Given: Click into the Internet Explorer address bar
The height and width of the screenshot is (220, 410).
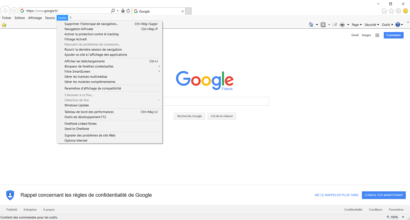Looking at the screenshot, I should 67,11.
